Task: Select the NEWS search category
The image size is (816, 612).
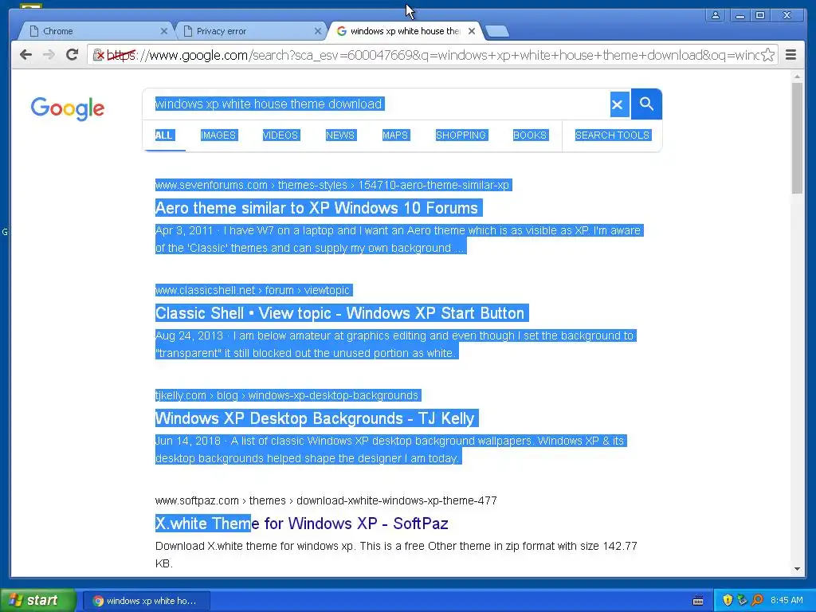Action: tap(341, 135)
